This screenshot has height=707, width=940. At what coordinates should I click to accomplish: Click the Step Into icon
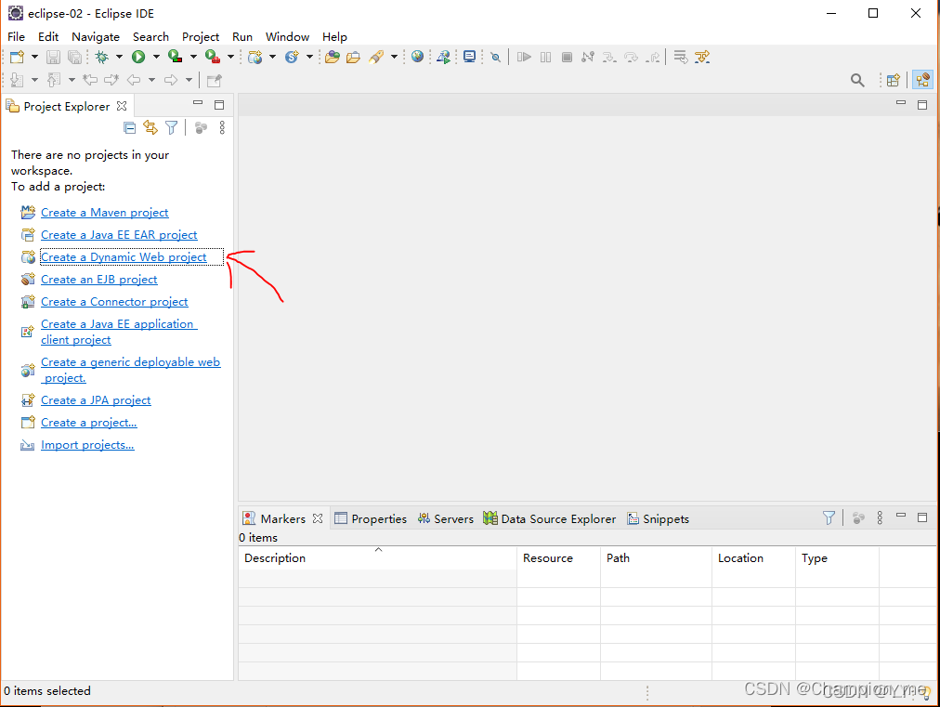(609, 57)
